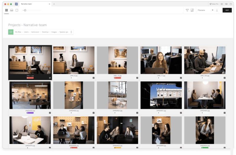Click star rating under JAM24431.jpg
The height and width of the screenshot is (155, 236).
[161, 113]
